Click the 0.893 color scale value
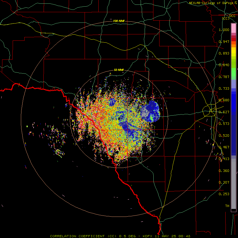 tap(224, 53)
